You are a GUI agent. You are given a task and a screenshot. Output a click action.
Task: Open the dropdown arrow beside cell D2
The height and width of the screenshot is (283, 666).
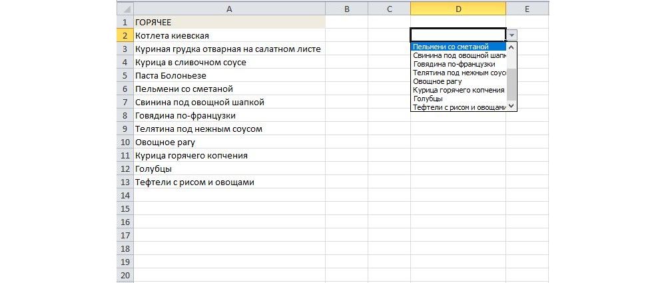[511, 35]
